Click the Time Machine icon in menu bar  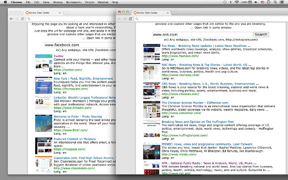[225, 2]
